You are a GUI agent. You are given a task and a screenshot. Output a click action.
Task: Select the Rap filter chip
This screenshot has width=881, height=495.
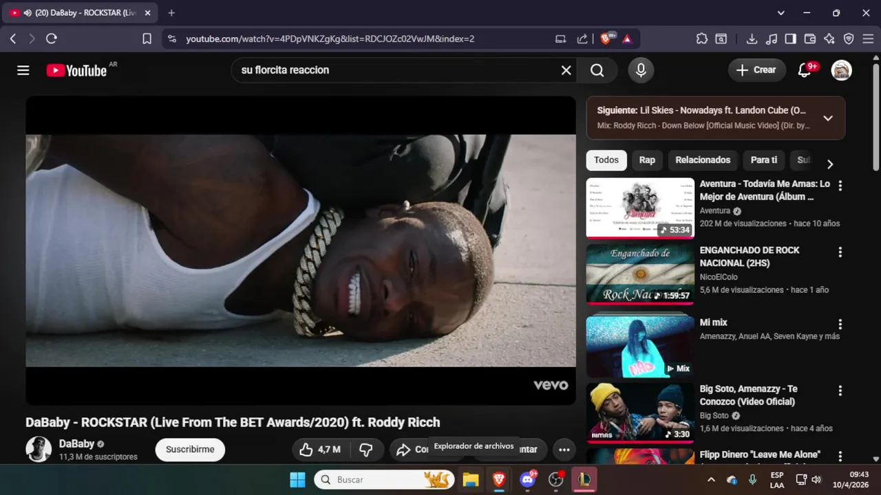coord(647,160)
